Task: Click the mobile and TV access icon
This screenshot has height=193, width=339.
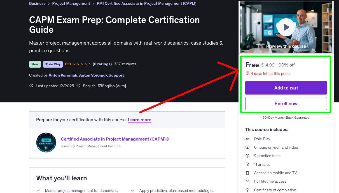Action: pos(247,173)
